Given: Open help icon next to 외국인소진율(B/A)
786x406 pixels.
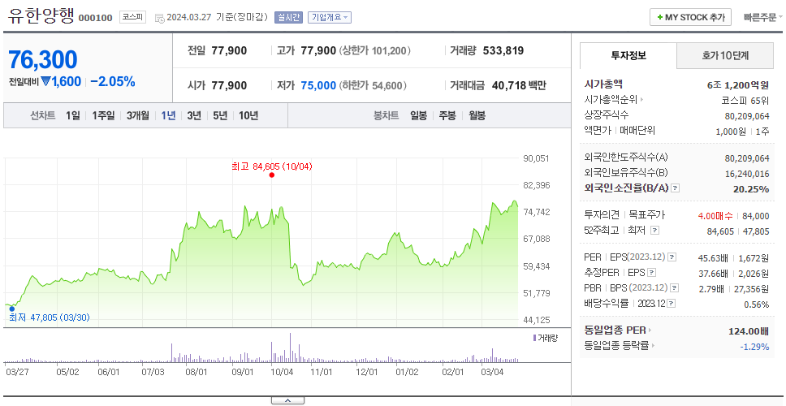Looking at the screenshot, I should [676, 188].
